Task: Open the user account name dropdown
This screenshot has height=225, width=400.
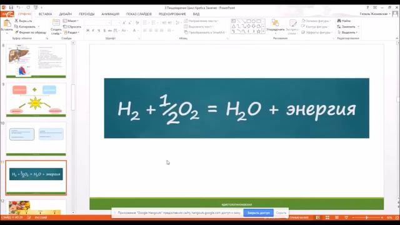Action: 375,14
